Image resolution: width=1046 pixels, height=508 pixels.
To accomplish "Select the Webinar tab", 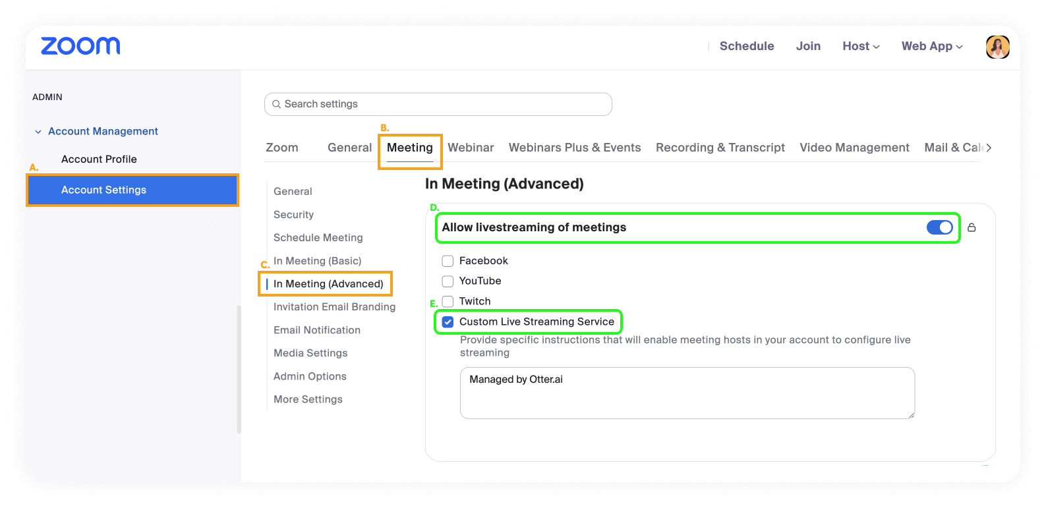I will point(471,148).
